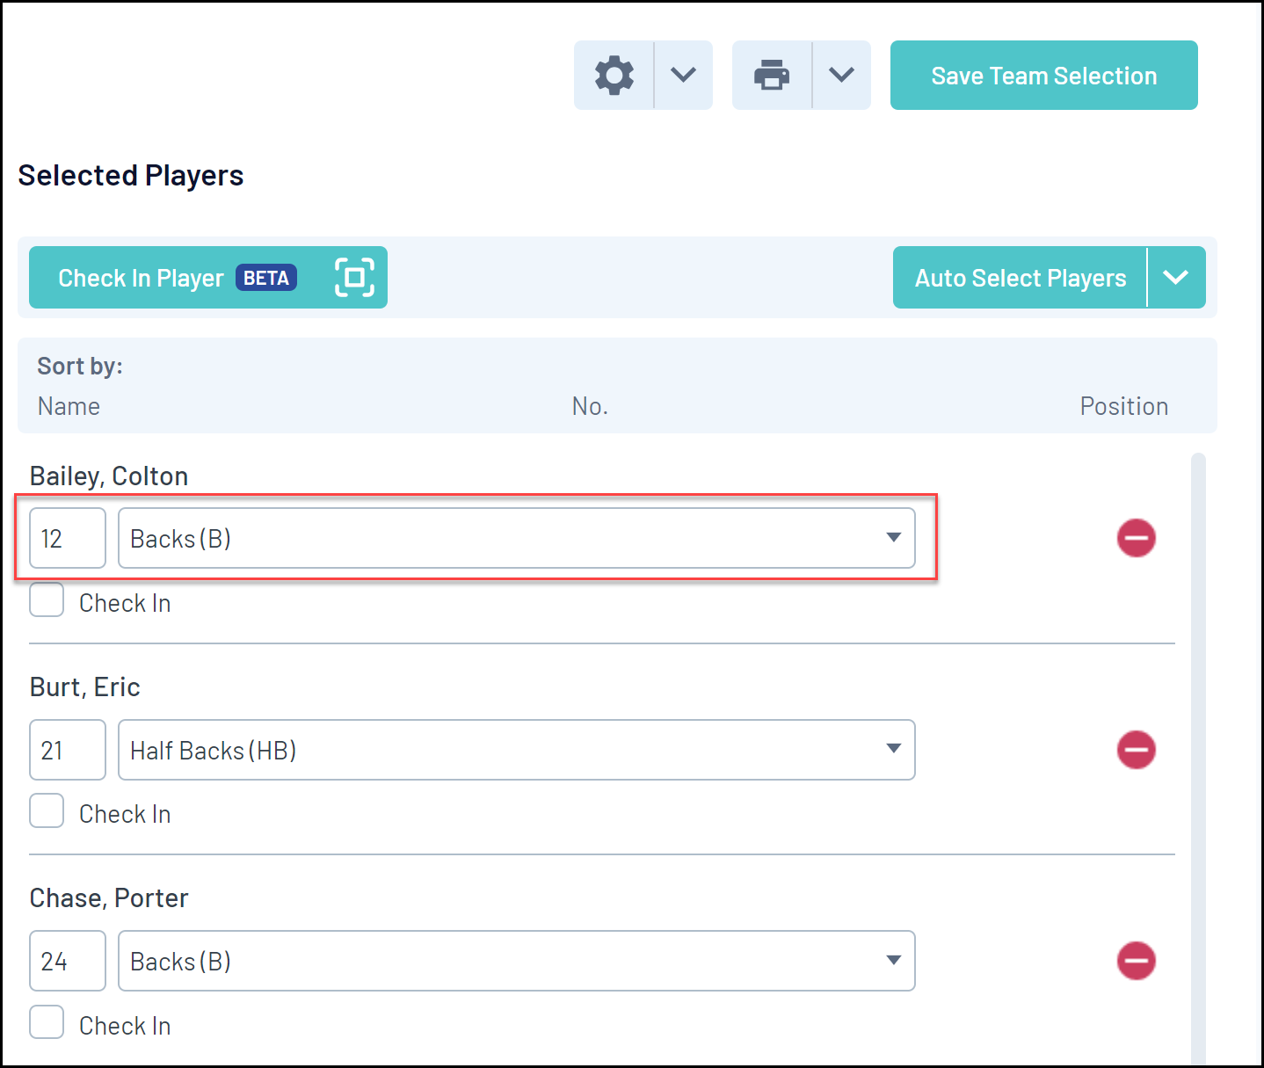Expand the gear settings dropdown chevron
Screen dimensions: 1264x1068
684,76
